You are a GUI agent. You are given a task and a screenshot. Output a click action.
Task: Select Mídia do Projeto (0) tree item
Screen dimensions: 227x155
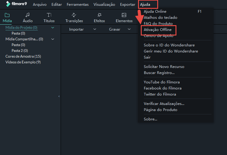(x=21, y=28)
